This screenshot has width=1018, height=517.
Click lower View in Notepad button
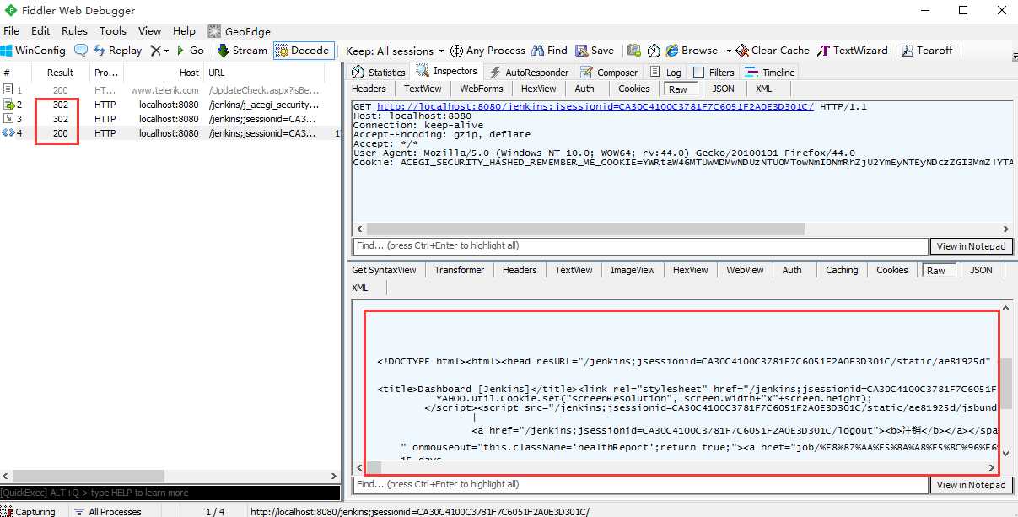[x=972, y=485]
